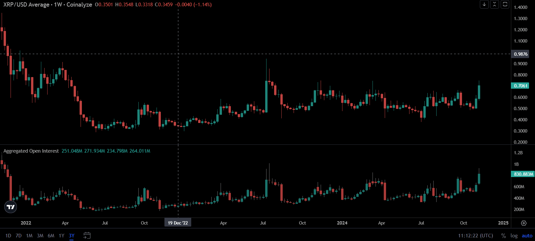Toggle percent scale mode

[x=503, y=235]
